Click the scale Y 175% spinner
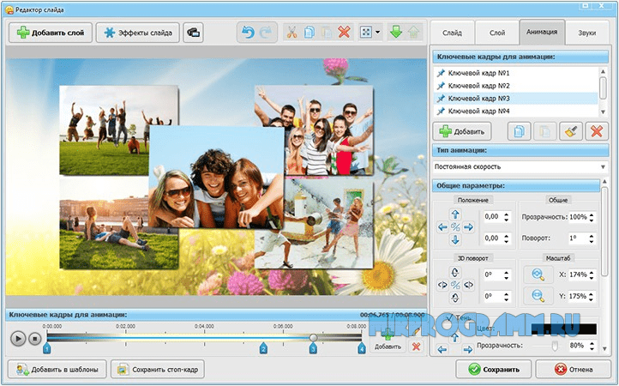 click(592, 296)
